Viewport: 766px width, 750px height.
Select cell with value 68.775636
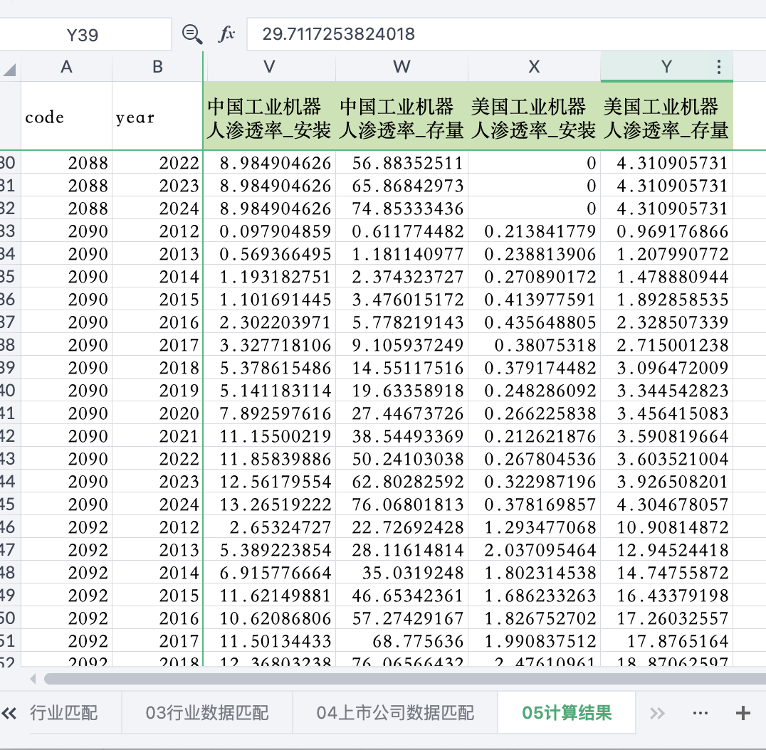402,641
